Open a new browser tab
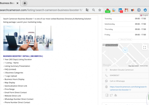The height and width of the screenshot is (105, 149). coord(25,3)
